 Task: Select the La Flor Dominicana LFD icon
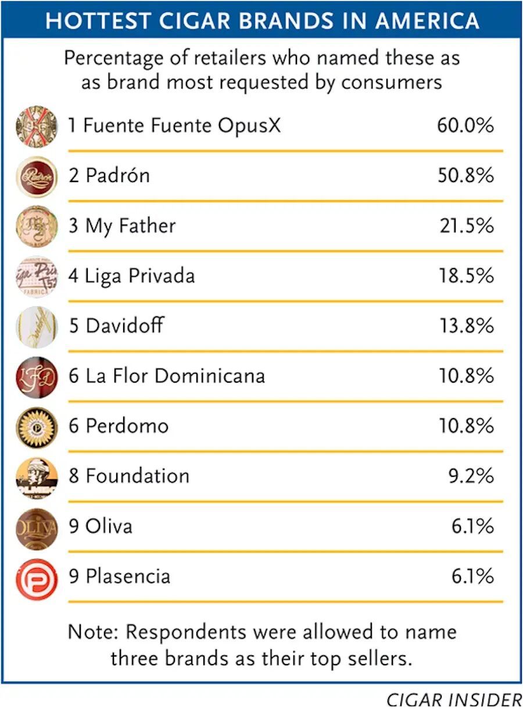37,377
